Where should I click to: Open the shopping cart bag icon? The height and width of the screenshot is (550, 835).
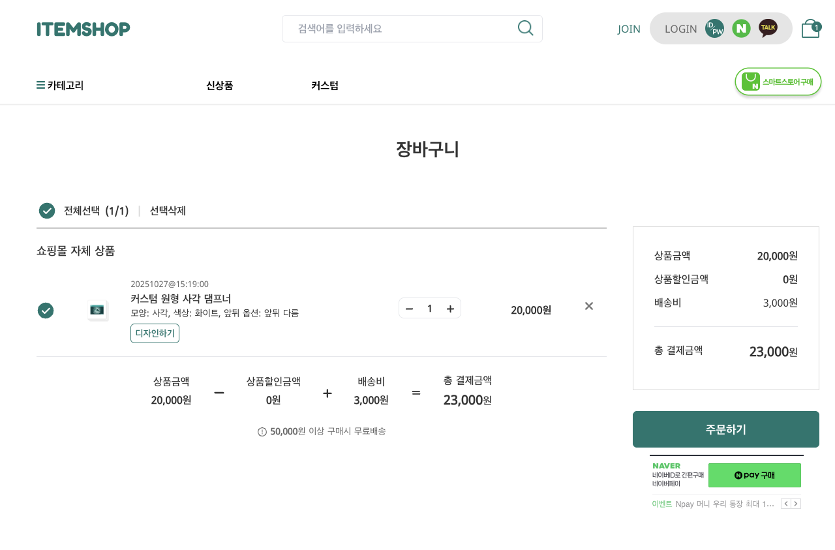click(810, 29)
